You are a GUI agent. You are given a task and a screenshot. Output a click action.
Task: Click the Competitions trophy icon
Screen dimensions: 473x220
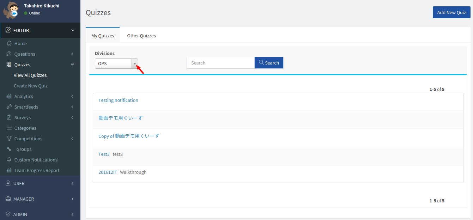(9, 139)
